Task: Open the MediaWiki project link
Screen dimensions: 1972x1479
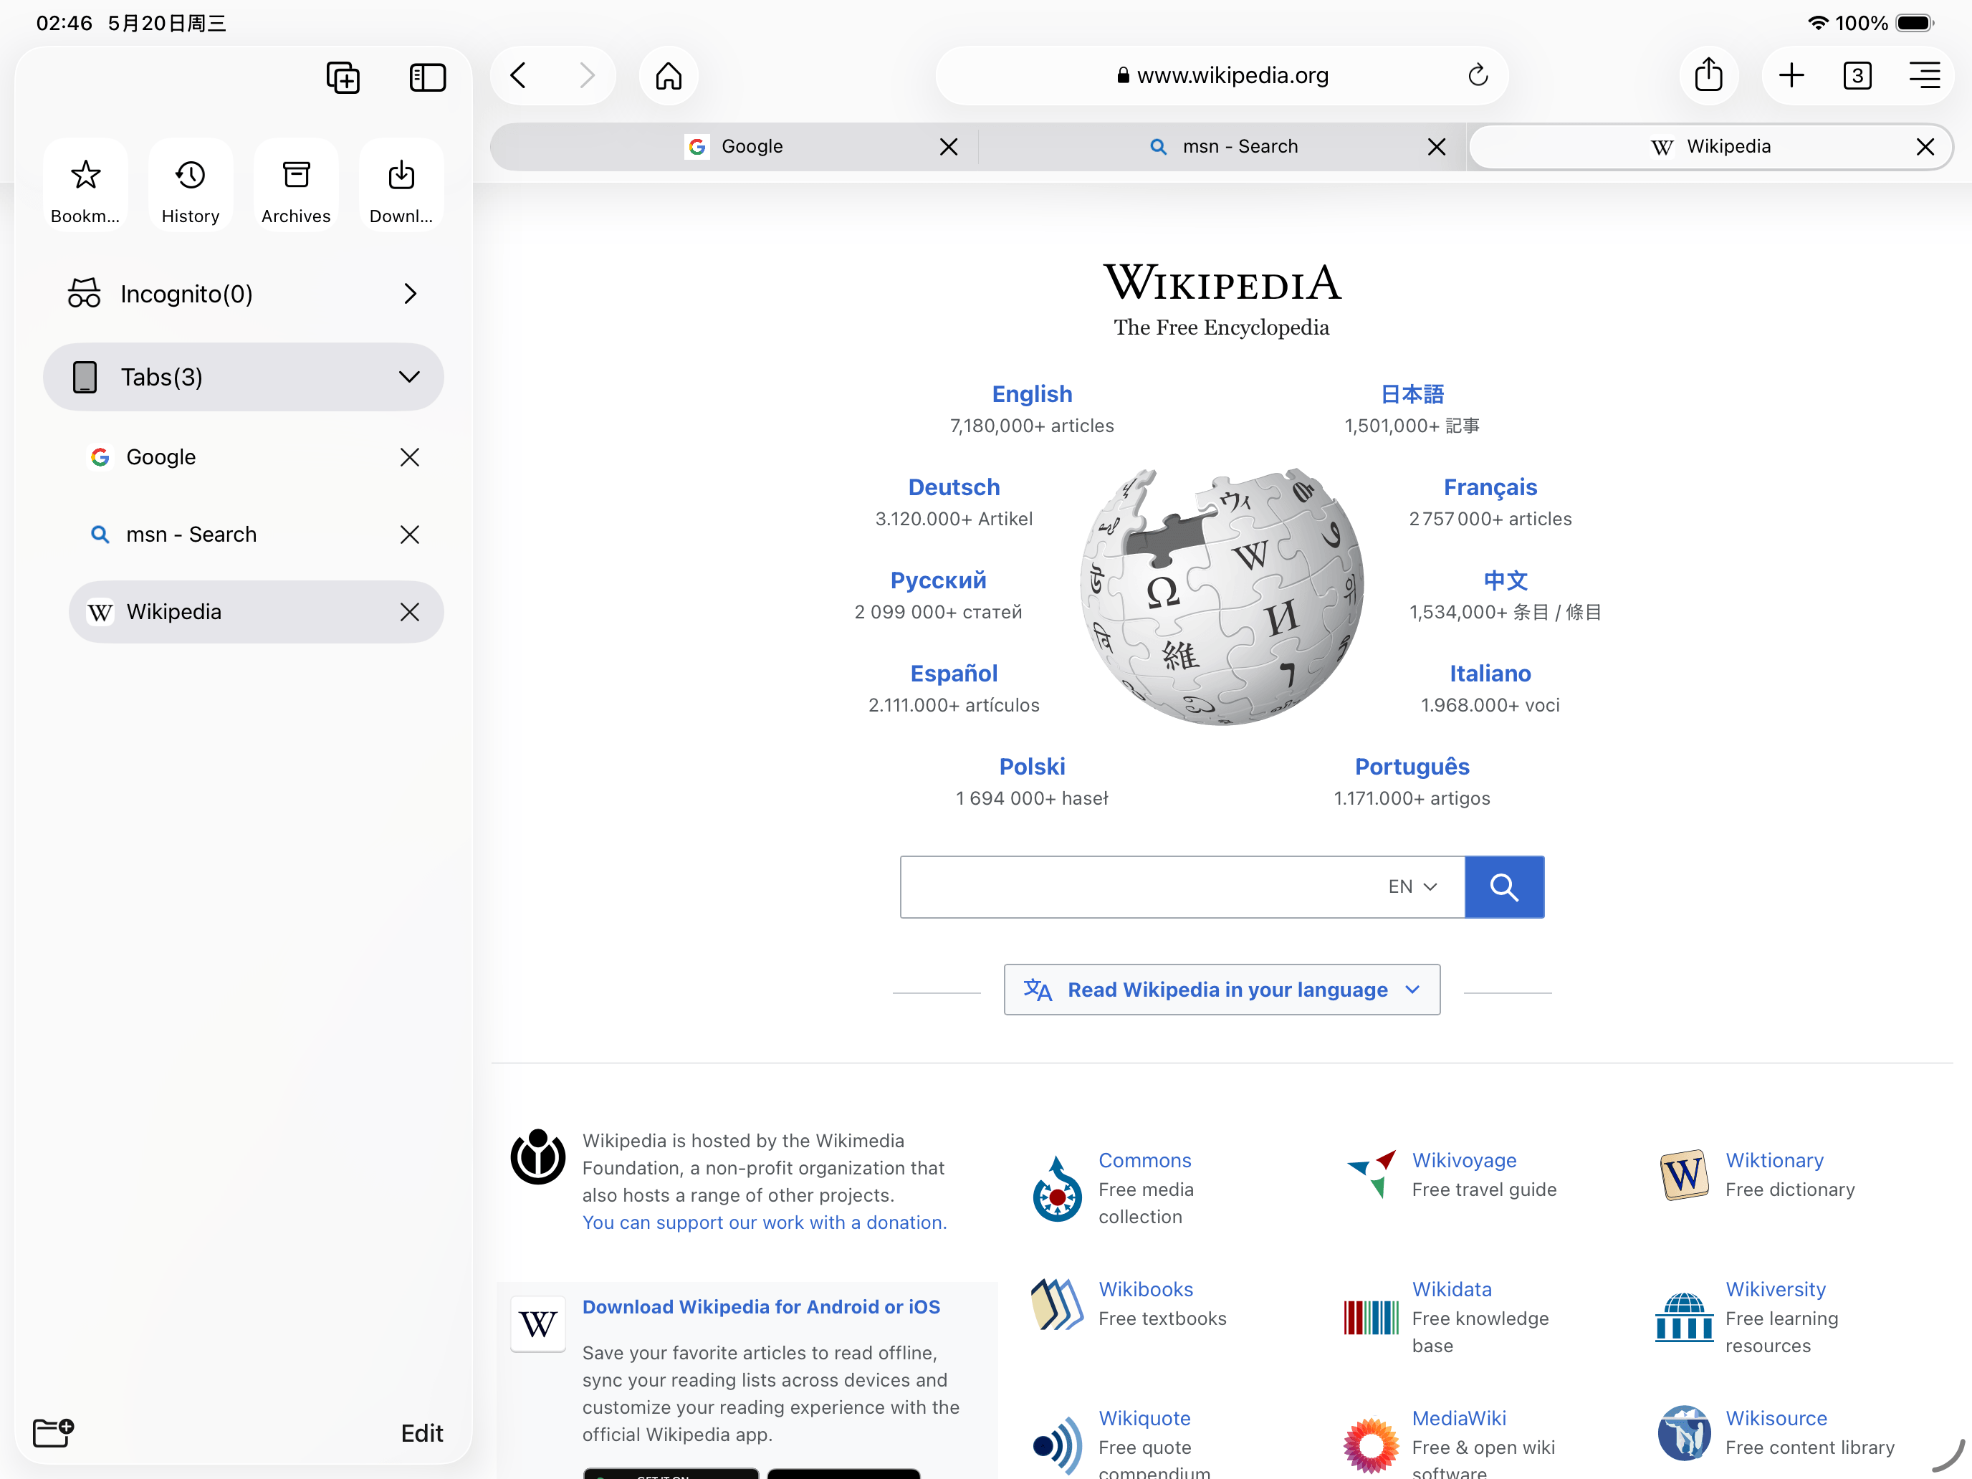Action: tap(1460, 1418)
